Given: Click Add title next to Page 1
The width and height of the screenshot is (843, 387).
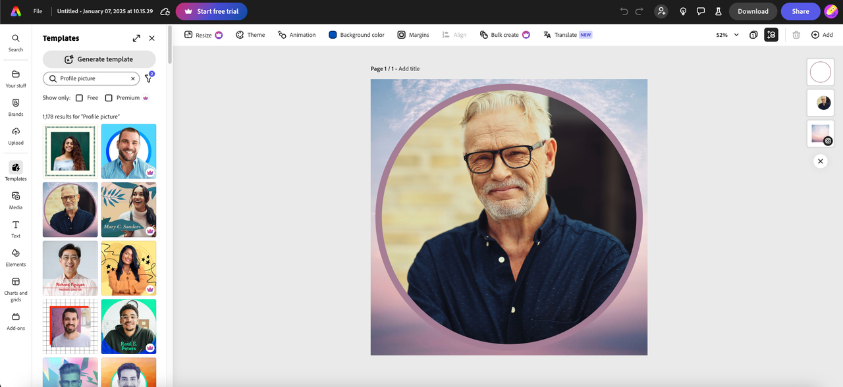Looking at the screenshot, I should point(409,68).
